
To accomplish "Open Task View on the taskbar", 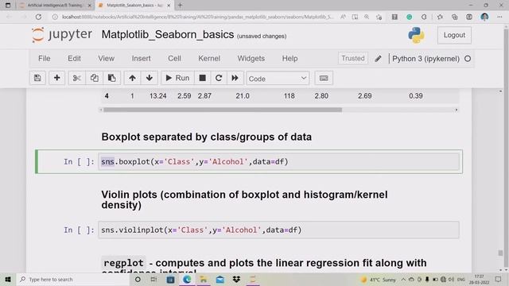I will click(153, 279).
